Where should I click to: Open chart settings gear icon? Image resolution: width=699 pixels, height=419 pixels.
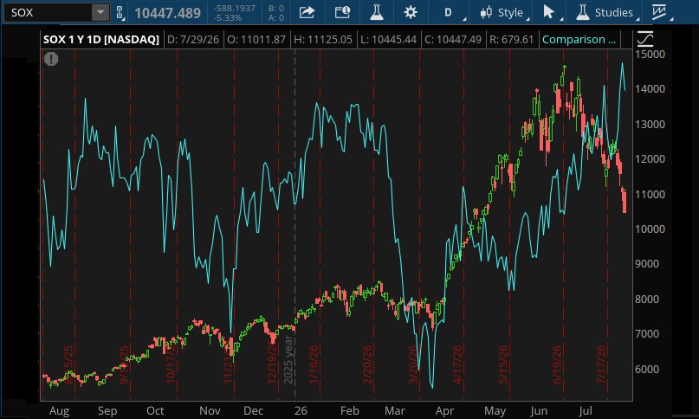point(410,12)
